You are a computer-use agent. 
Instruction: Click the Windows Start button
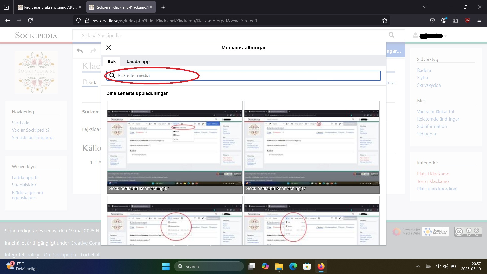(x=166, y=266)
